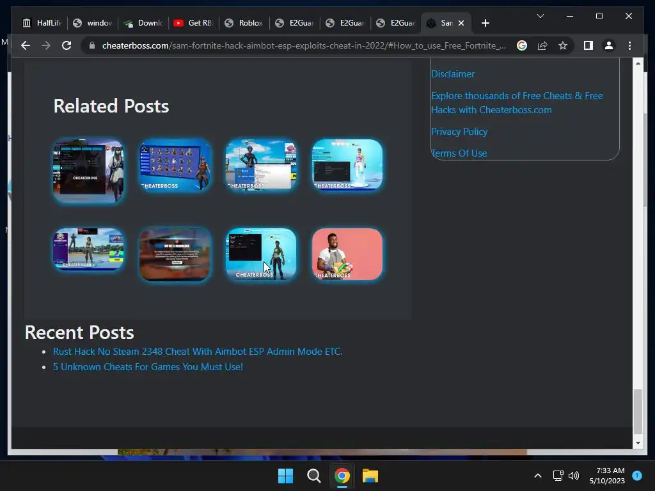655x491 pixels.
Task: Click the address bar URL field
Action: 304,45
